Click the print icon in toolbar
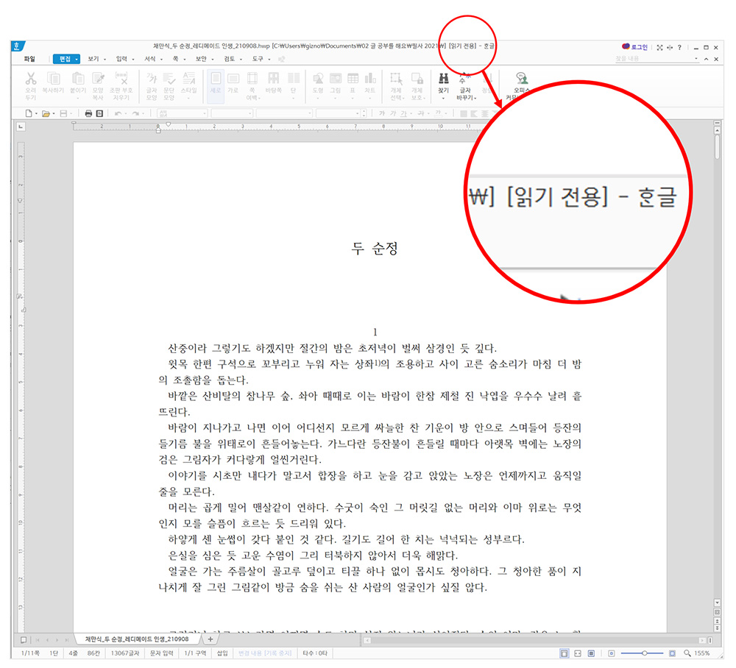This screenshot has height=668, width=736. click(88, 113)
